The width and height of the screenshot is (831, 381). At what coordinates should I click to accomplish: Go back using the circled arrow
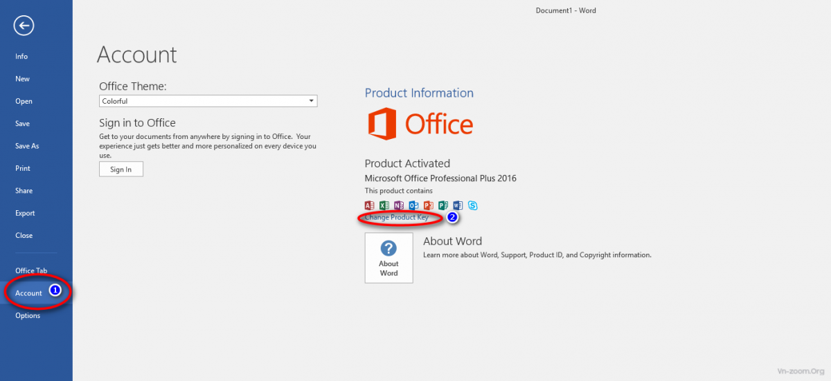(24, 26)
